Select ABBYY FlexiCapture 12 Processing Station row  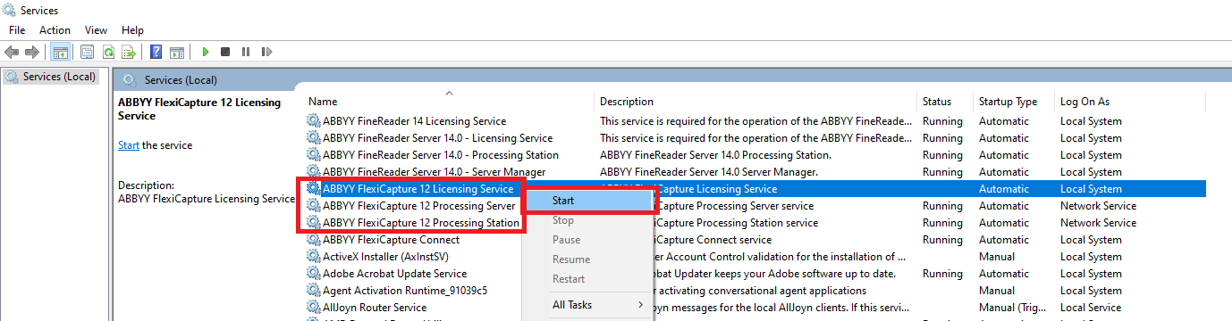[420, 223]
